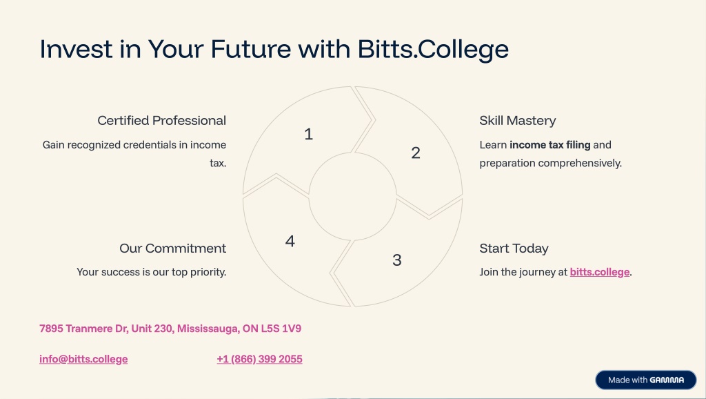Click the preparation comprehensively text line

click(x=550, y=163)
